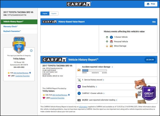This screenshot has width=160, height=116.
Task: Click the odometer reading icon
Action: coord(79,100)
